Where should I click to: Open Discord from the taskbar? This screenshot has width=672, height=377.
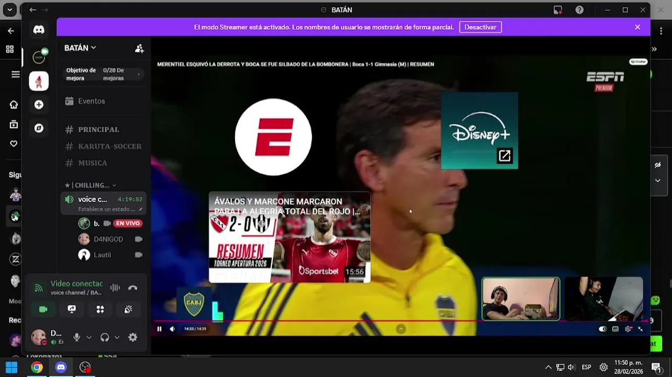[61, 367]
